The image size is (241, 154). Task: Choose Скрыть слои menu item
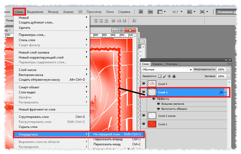click(x=52, y=127)
